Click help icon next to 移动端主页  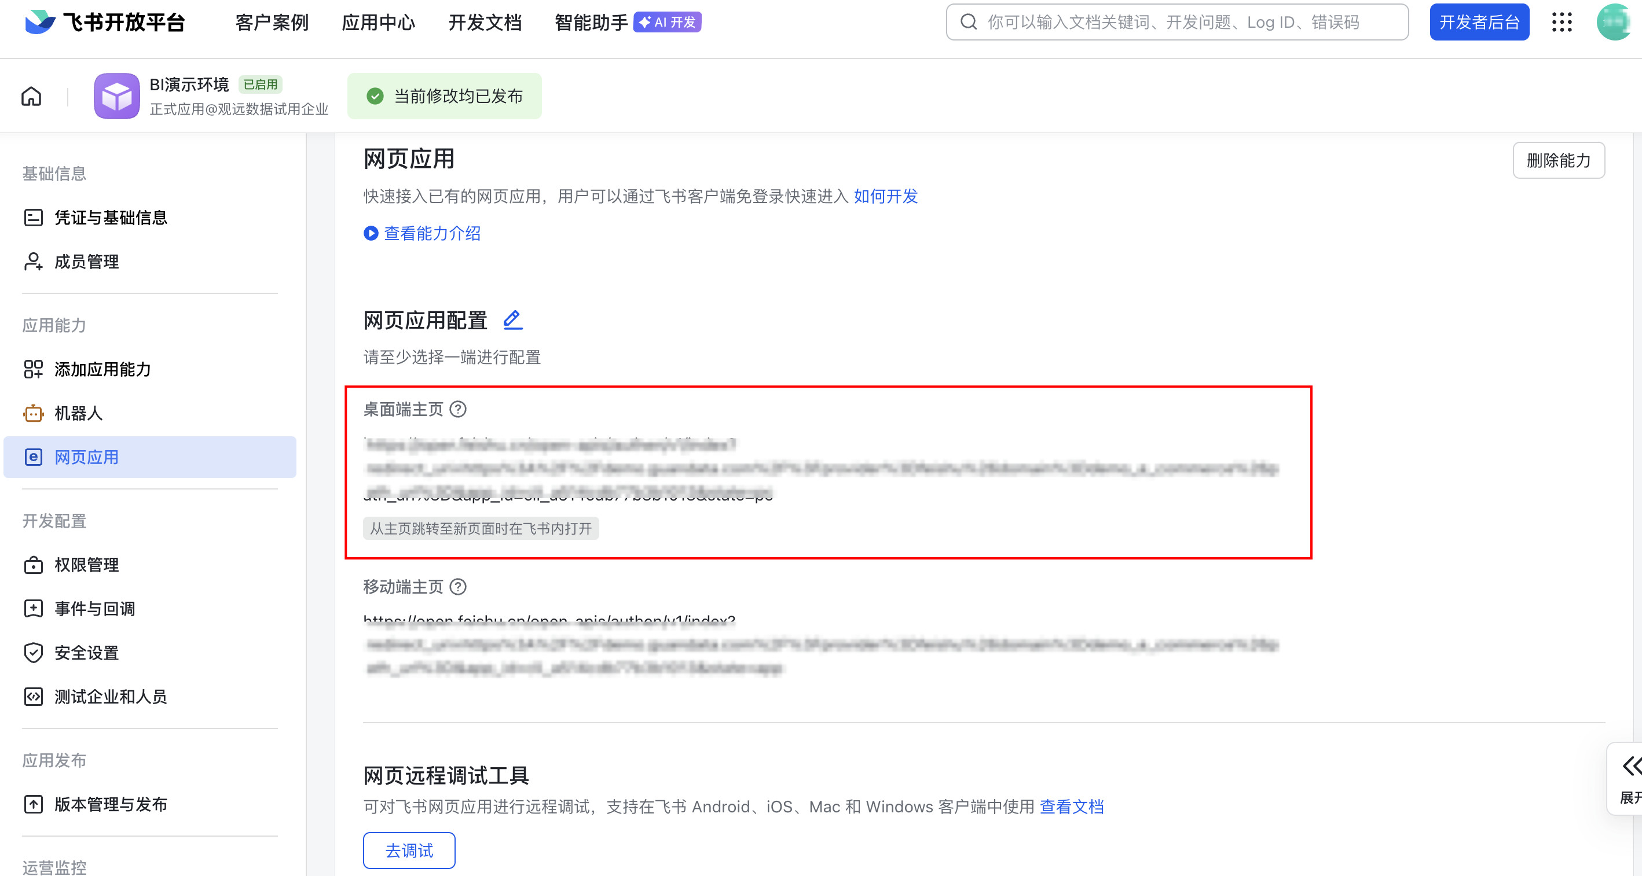pyautogui.click(x=457, y=586)
